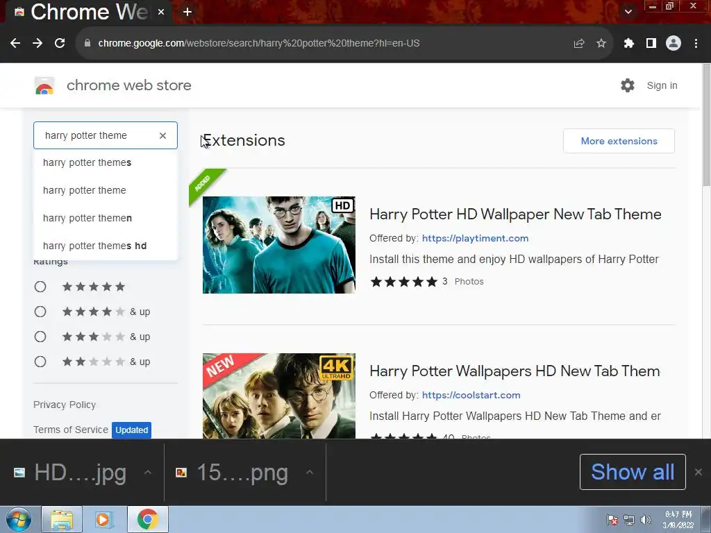Click the Photos category of the first result
Screen dimensions: 711x533
pos(469,282)
